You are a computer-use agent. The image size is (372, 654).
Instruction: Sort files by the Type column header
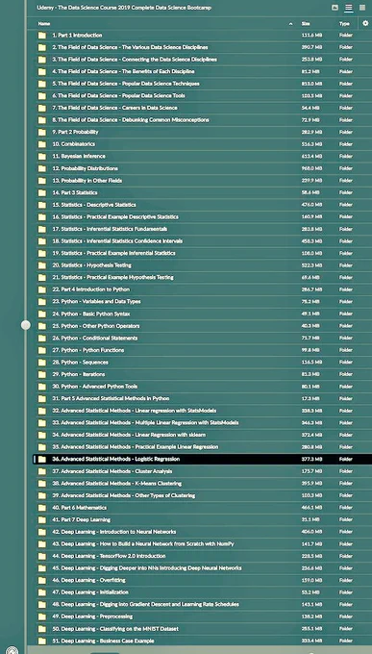(344, 24)
